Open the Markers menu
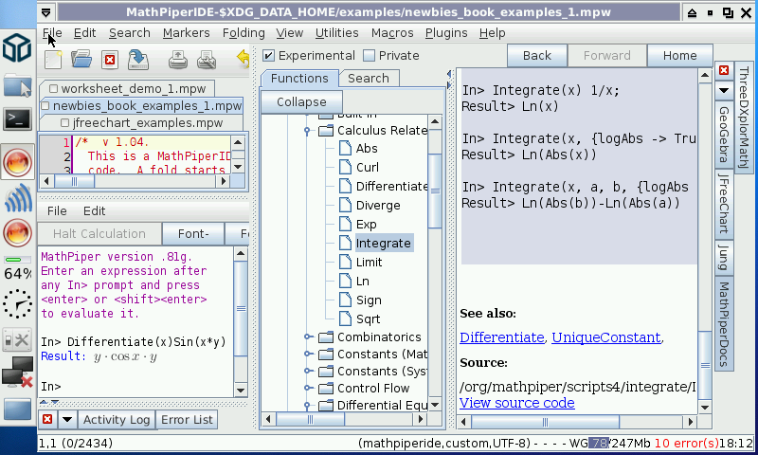 186,33
